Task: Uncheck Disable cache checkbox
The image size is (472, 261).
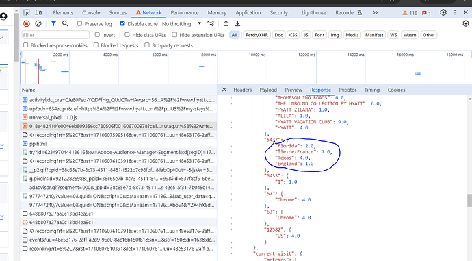Action: [x=122, y=23]
